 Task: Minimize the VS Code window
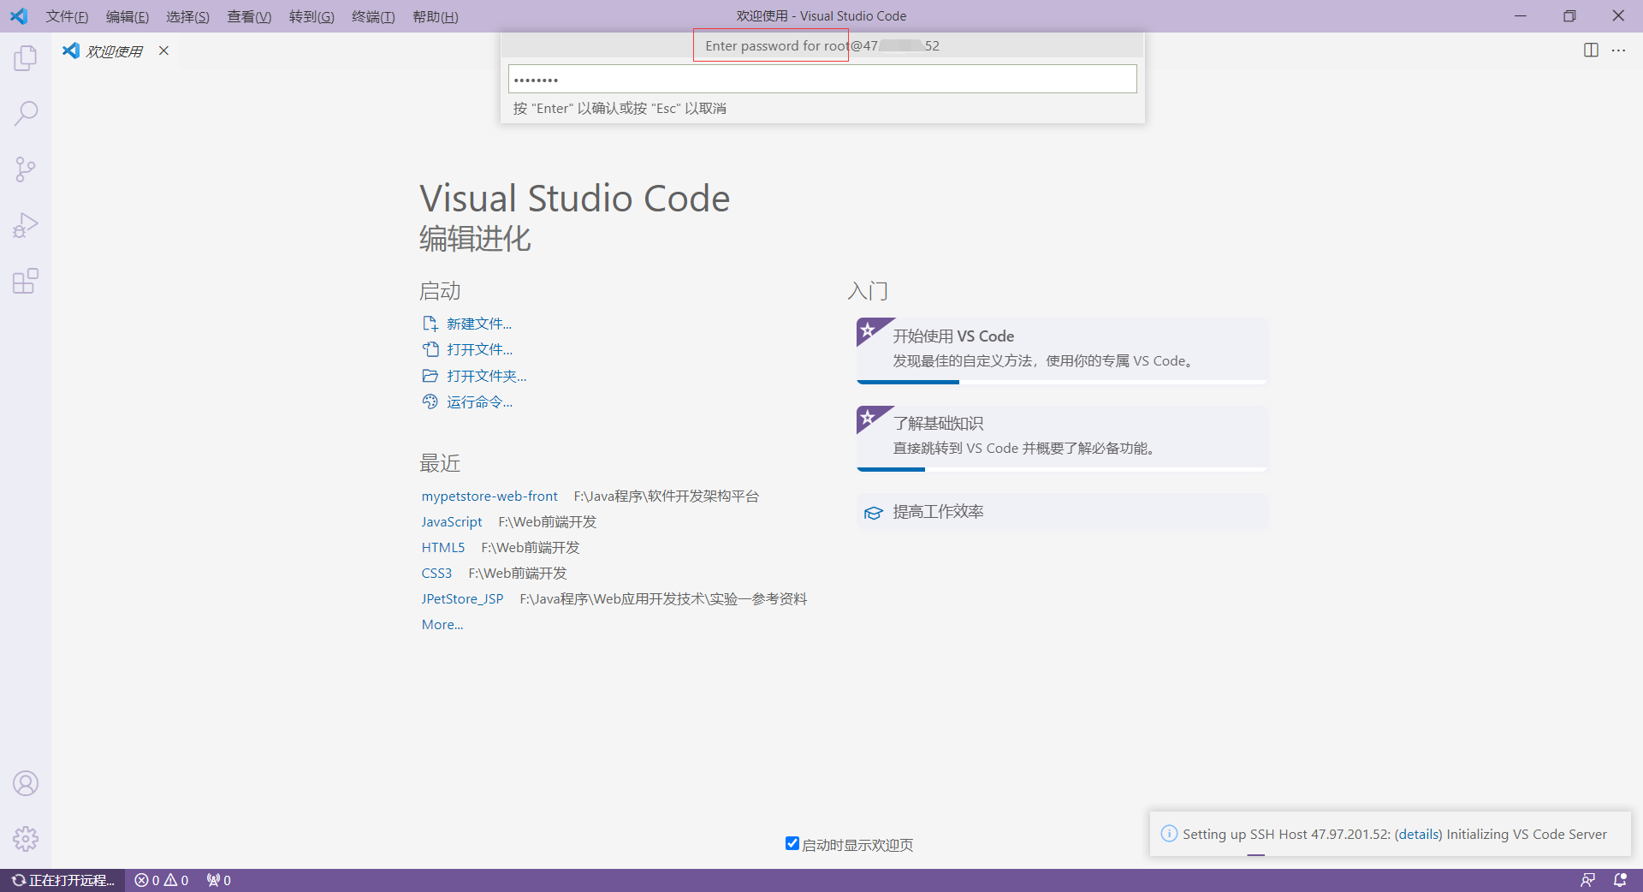point(1521,15)
